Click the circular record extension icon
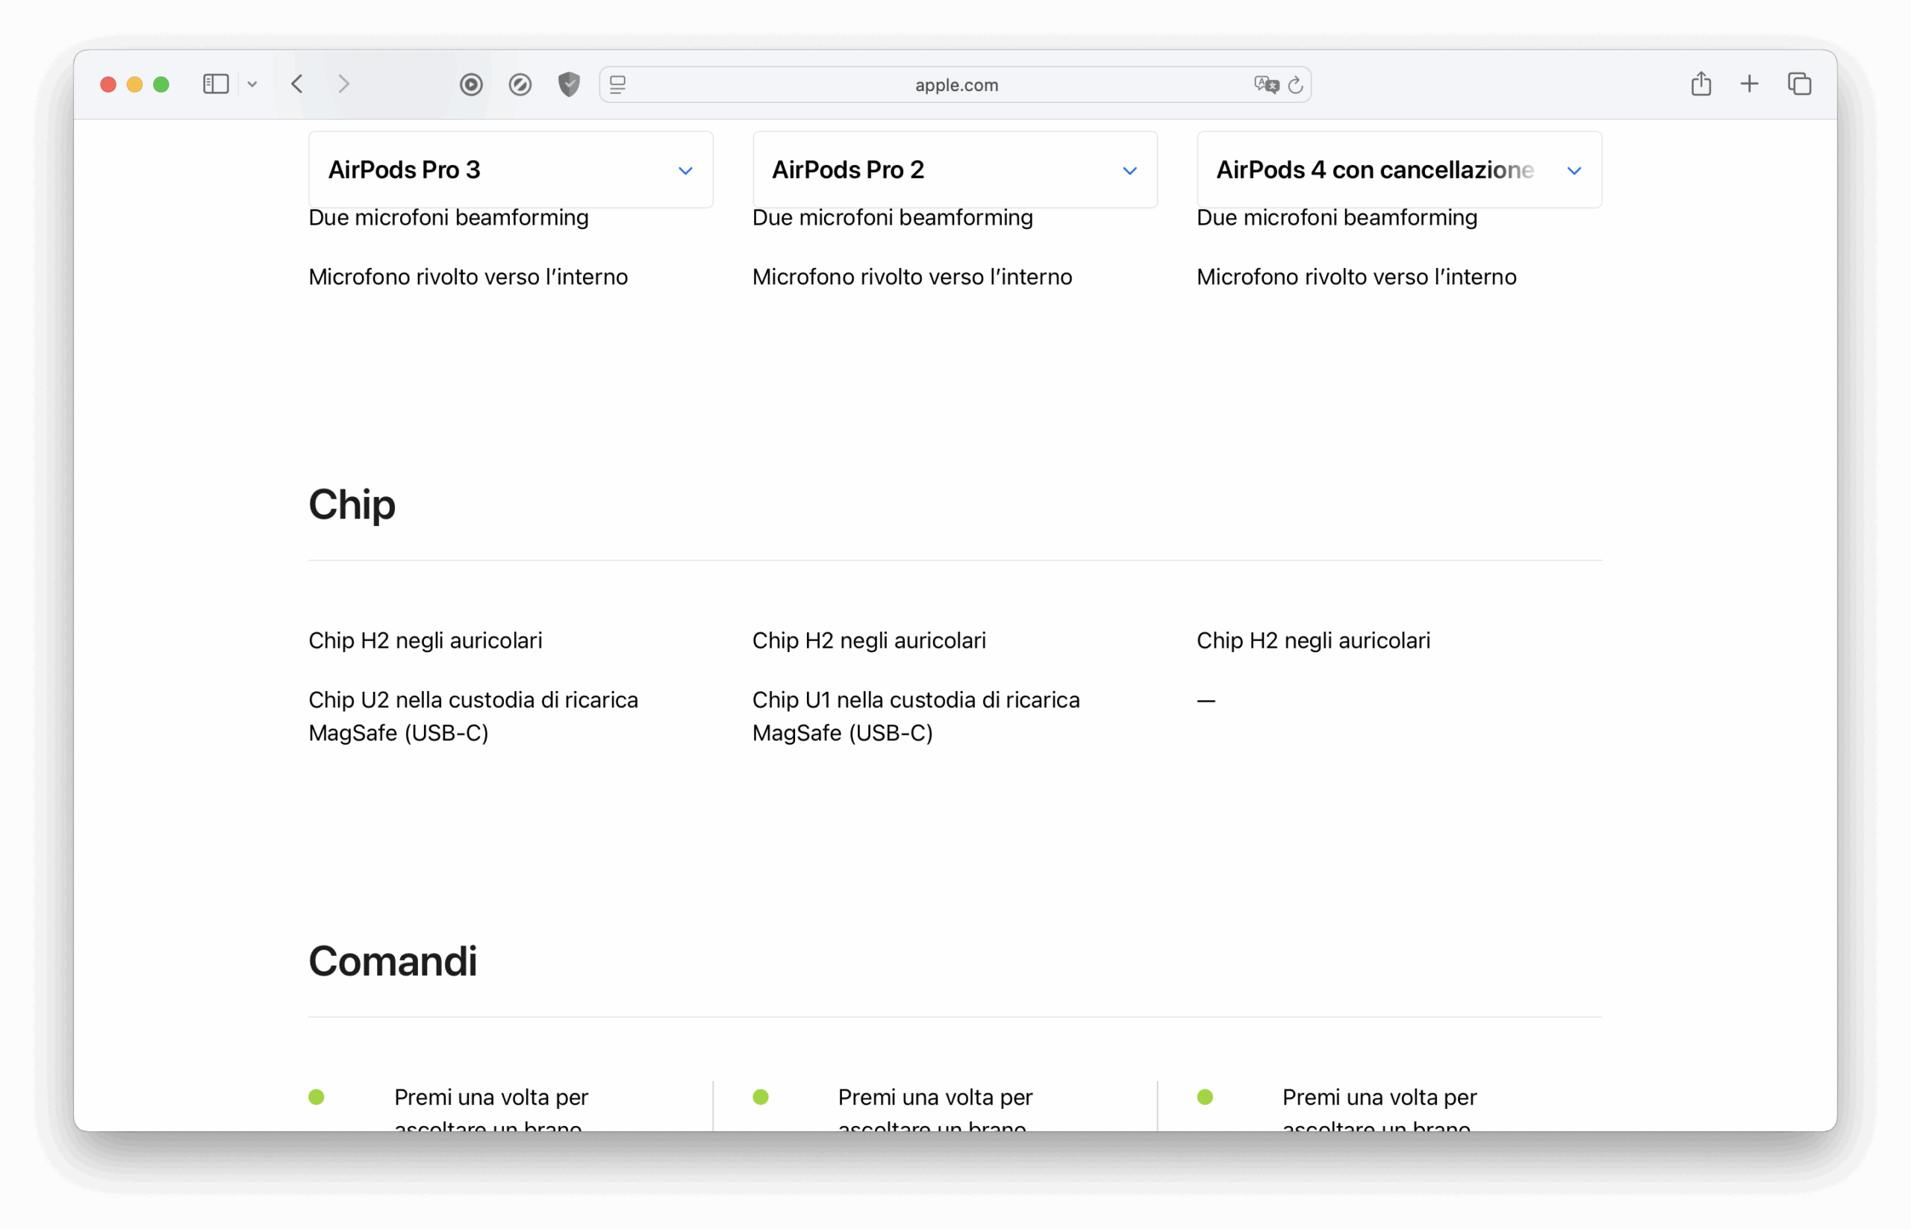 (472, 84)
